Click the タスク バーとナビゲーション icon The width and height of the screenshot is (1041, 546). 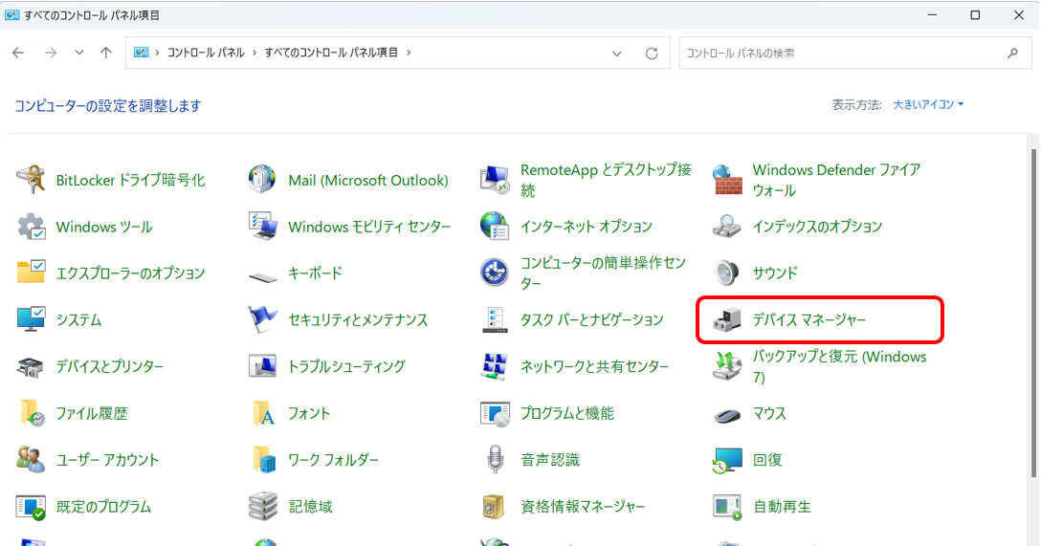(x=495, y=319)
